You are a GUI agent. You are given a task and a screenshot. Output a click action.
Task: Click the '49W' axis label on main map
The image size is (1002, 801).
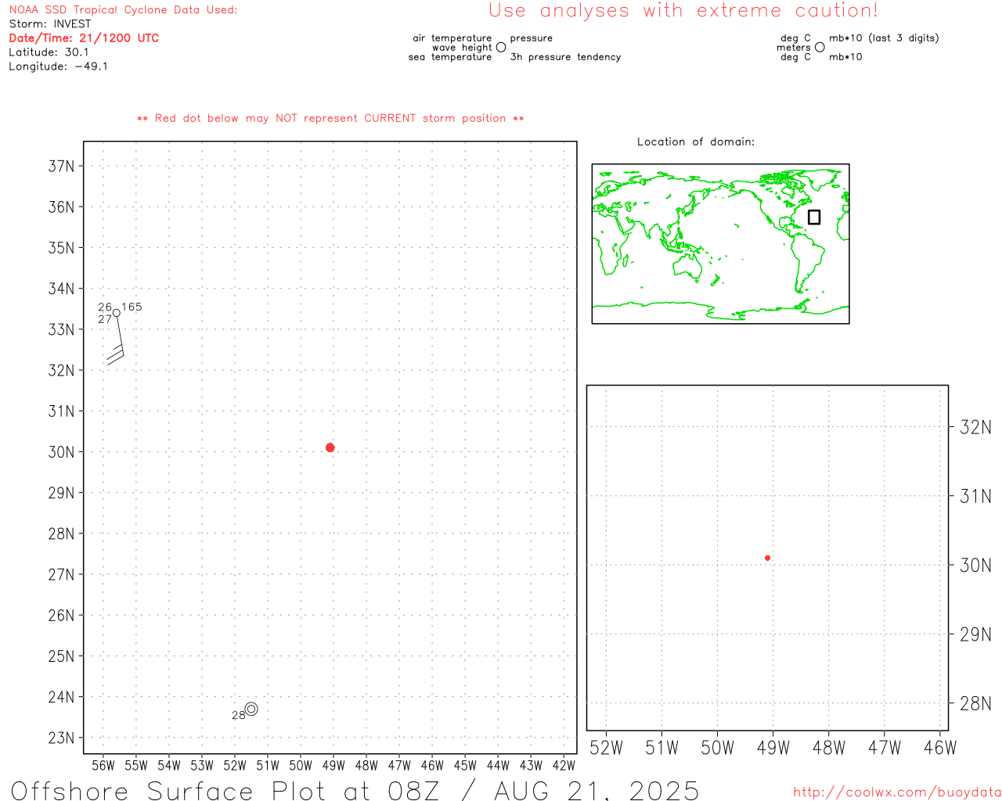pyautogui.click(x=333, y=766)
